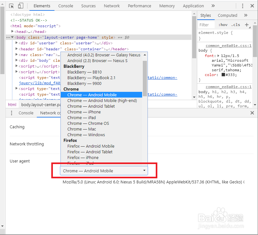
Task: Pick Chrome — Android Mobile (high-end)
Action: (102, 100)
